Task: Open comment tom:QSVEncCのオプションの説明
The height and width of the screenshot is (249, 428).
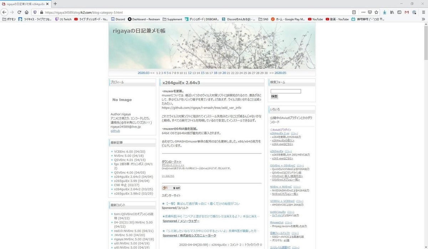Action: coord(133,216)
